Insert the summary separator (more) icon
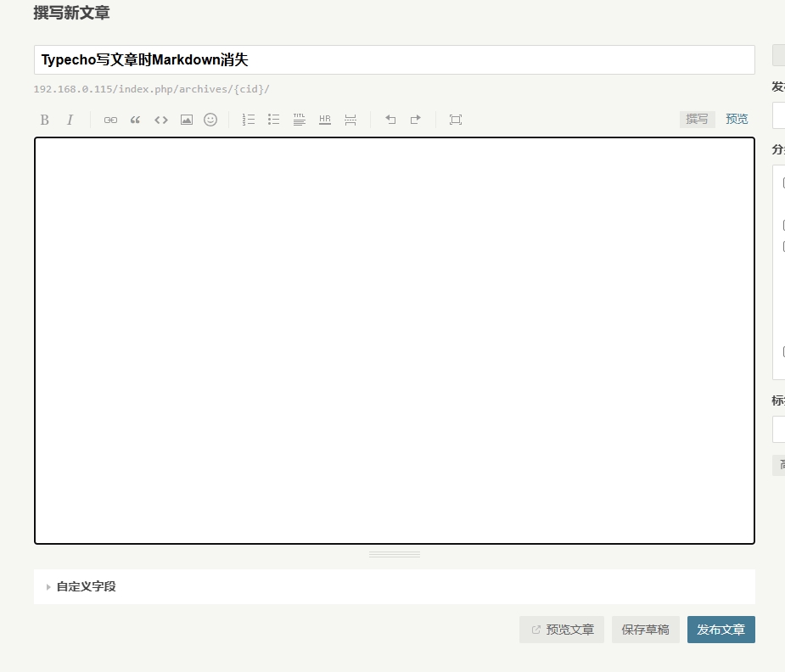This screenshot has height=672, width=785. 350,120
